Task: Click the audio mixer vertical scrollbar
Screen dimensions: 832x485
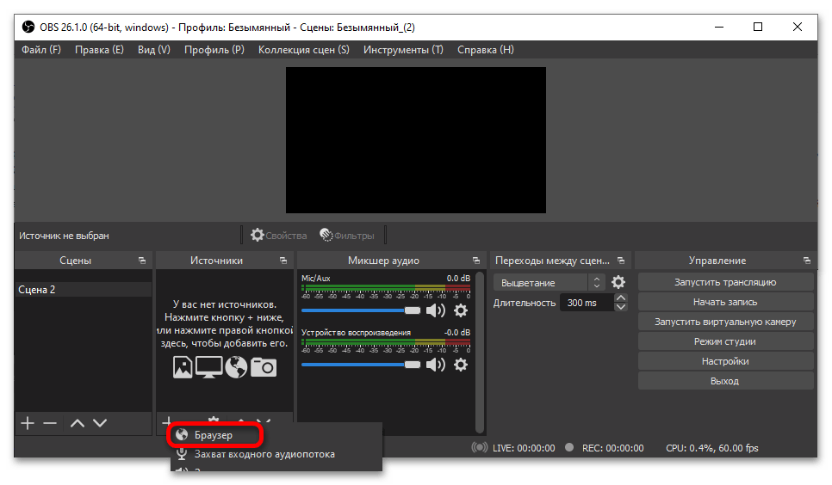Action: click(480, 353)
